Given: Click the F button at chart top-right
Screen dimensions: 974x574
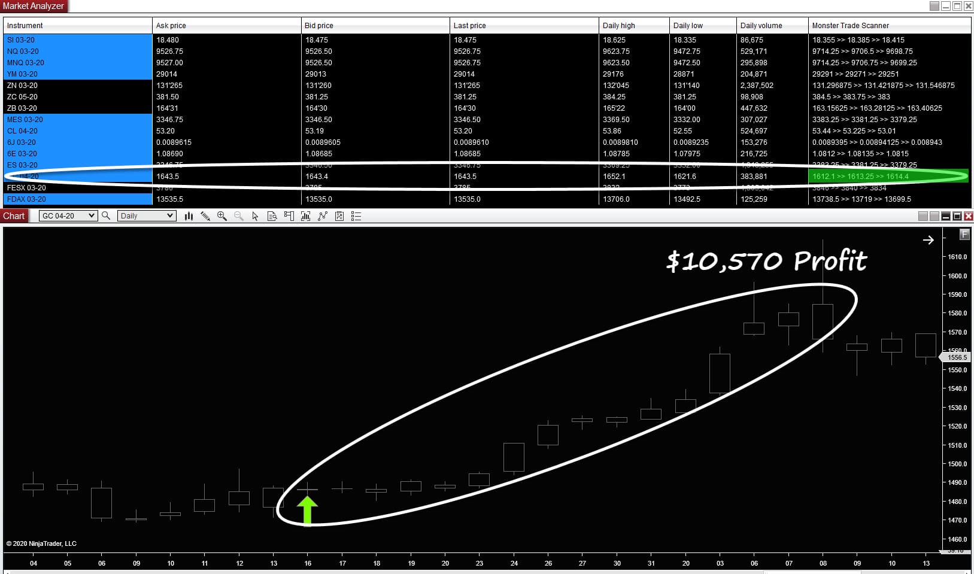Looking at the screenshot, I should point(964,235).
